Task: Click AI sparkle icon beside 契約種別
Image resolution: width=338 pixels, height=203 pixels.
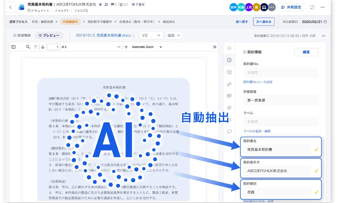Action: [x=316, y=192]
